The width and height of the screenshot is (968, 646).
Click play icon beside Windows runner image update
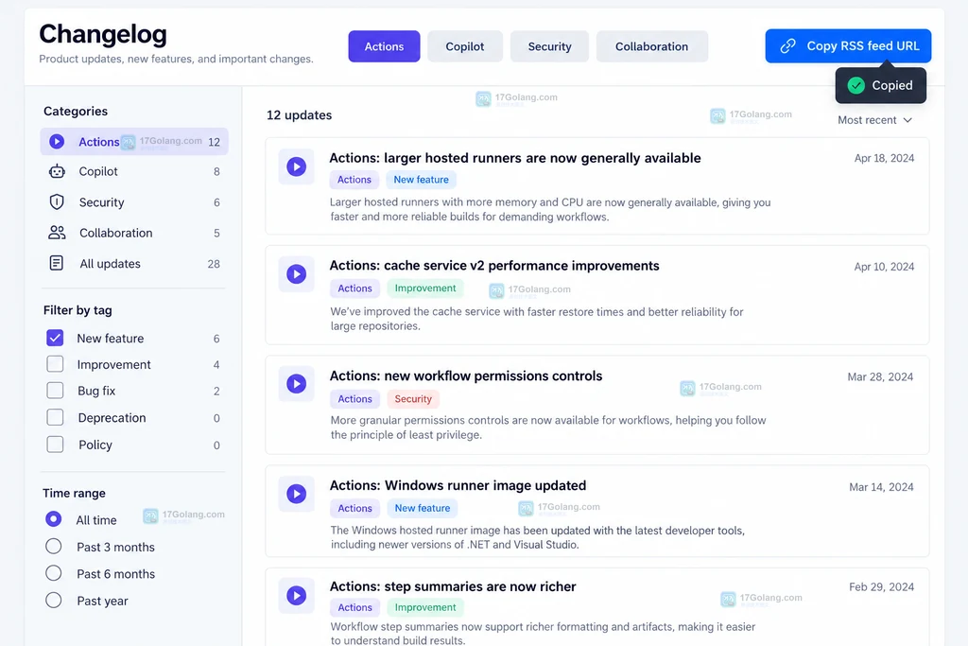point(296,494)
